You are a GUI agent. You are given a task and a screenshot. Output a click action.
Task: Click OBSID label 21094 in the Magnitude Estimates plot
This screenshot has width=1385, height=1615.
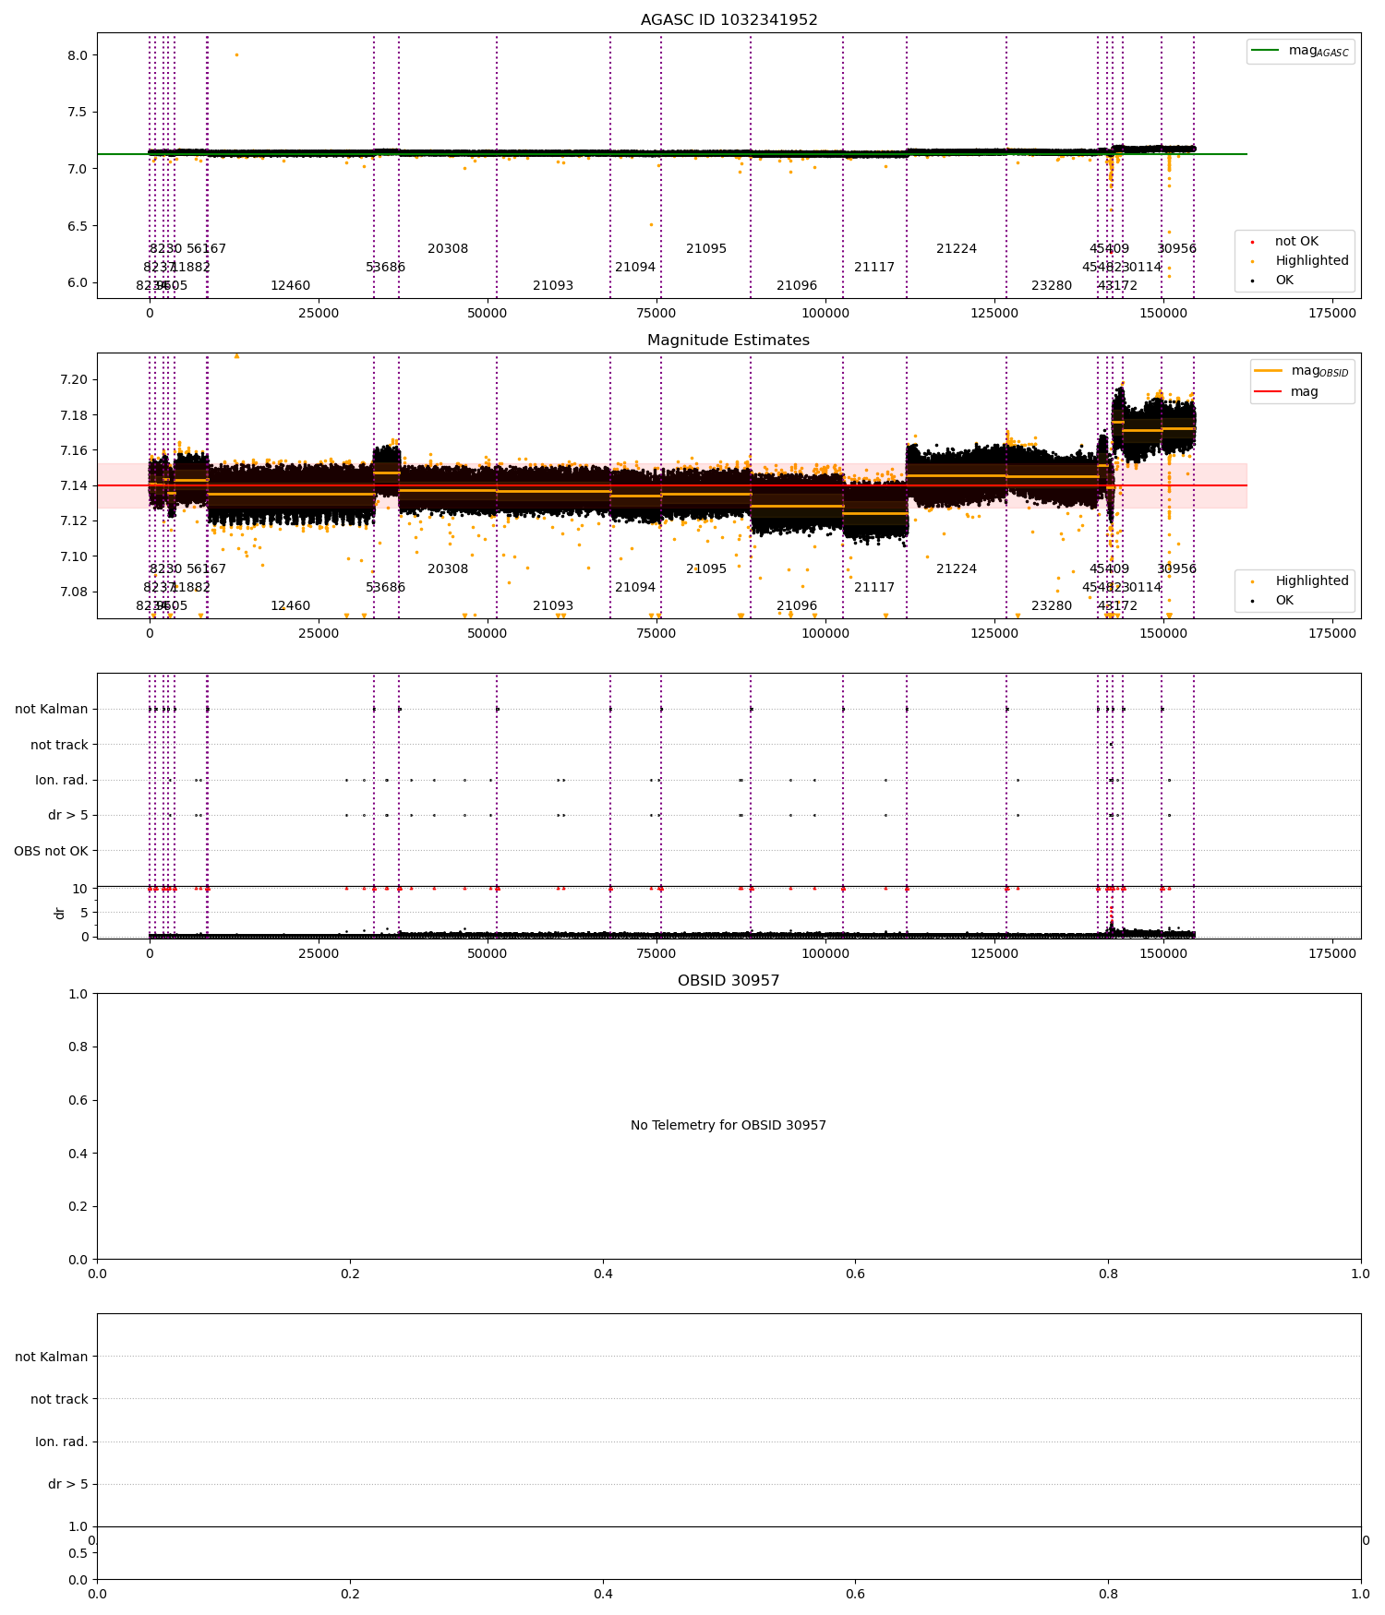pos(635,588)
